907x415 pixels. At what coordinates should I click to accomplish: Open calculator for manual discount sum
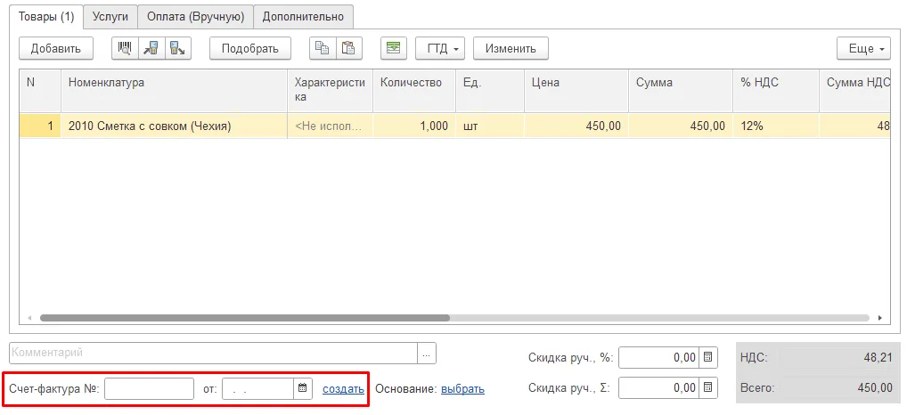point(708,387)
